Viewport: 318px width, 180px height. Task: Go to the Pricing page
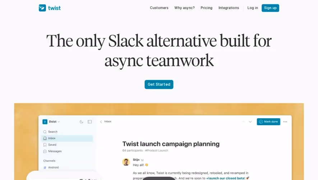coord(207,8)
